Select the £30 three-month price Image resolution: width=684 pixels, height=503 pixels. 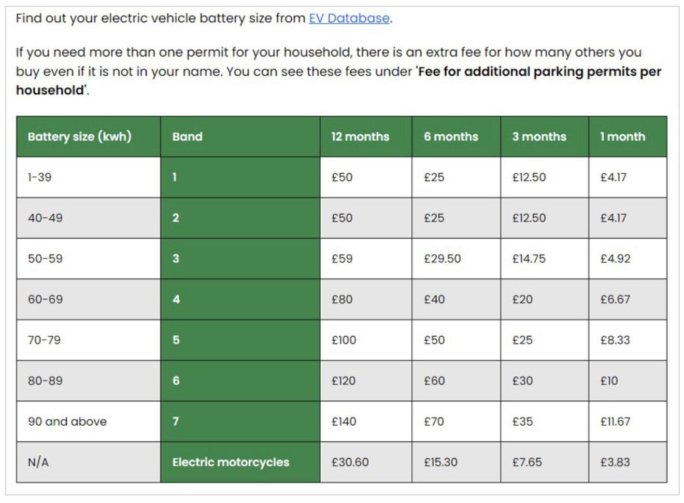tap(522, 381)
